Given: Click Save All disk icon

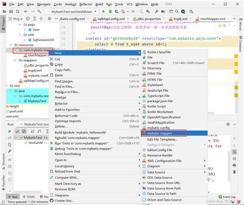Looking at the screenshot, I should (11, 11).
